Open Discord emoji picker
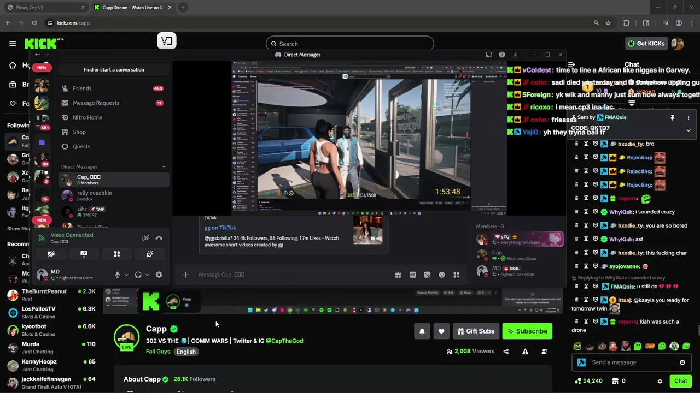Image resolution: width=700 pixels, height=393 pixels. (442, 275)
